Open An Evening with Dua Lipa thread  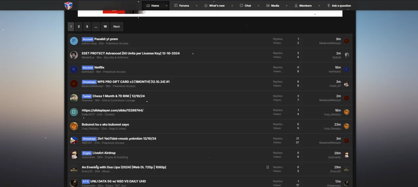click(124, 167)
